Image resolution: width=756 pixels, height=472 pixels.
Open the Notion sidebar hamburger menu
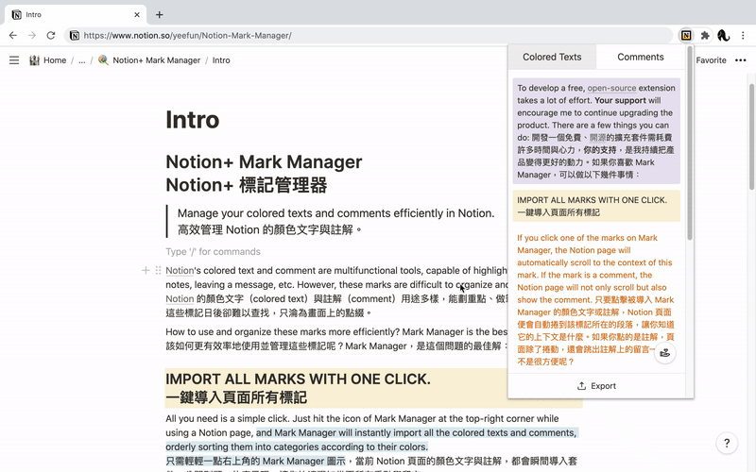click(x=14, y=60)
